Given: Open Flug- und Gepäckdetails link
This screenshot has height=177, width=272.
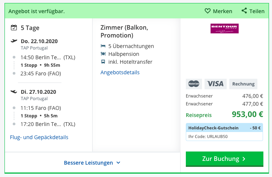Looking at the screenshot, I should [x=39, y=137].
